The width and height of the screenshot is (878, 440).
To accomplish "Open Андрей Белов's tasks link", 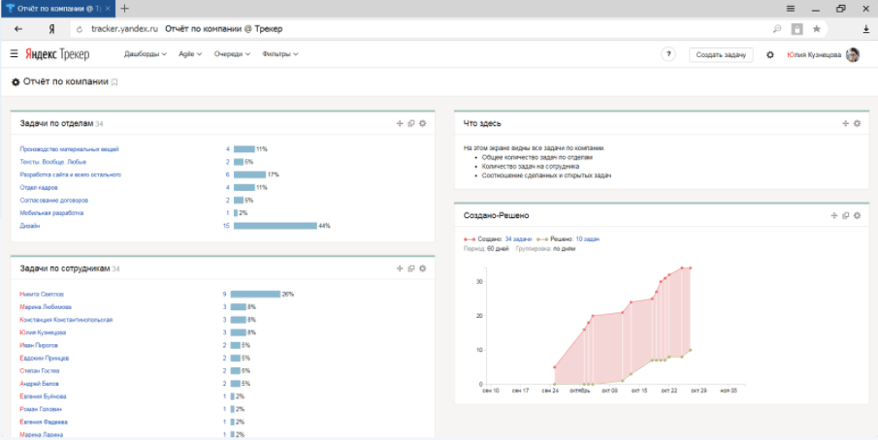I will click(39, 384).
